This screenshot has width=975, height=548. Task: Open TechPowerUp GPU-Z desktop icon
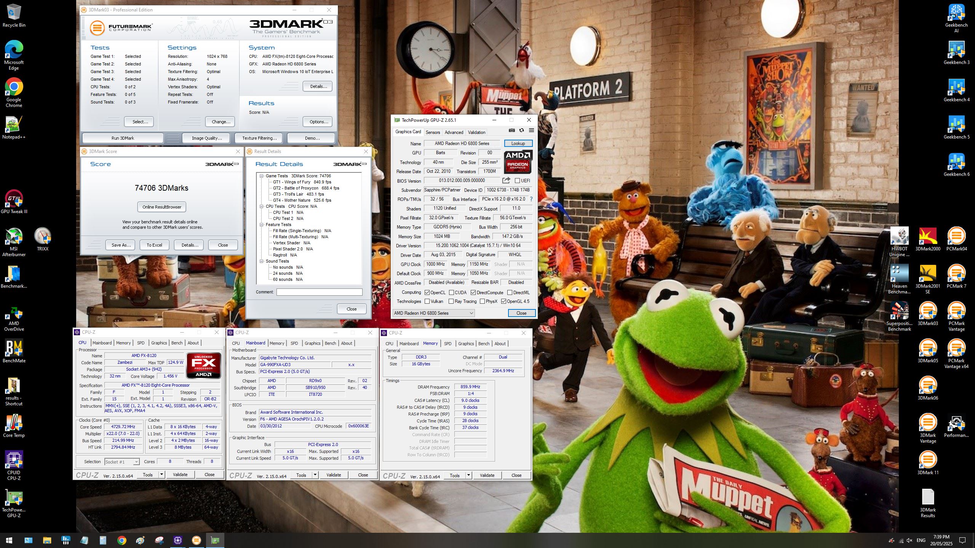(x=14, y=502)
